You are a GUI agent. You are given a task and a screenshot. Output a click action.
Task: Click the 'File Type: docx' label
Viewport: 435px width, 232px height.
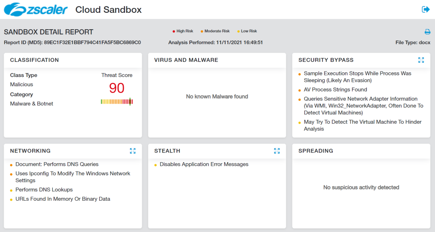tap(413, 42)
